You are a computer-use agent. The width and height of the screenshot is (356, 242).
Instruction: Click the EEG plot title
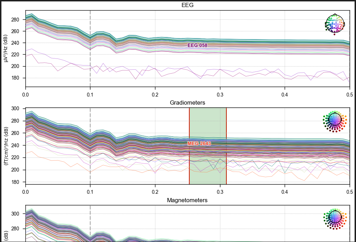[x=188, y=5]
